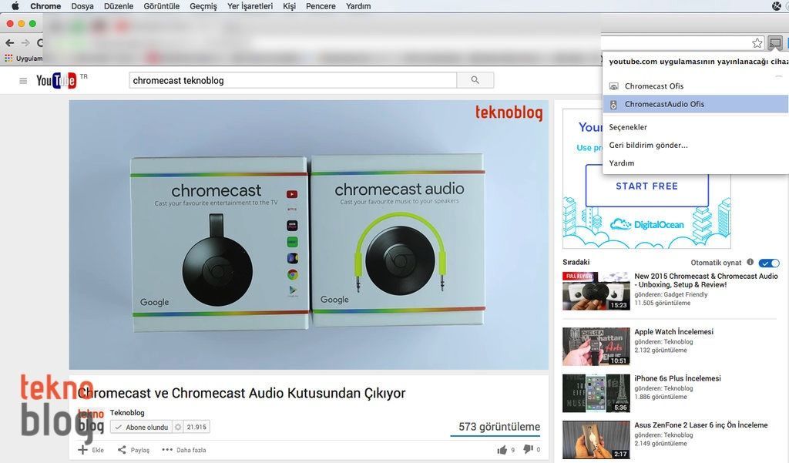Toggle the Otomatik oynat autoplay switch
Image resolution: width=789 pixels, height=463 pixels.
[769, 263]
